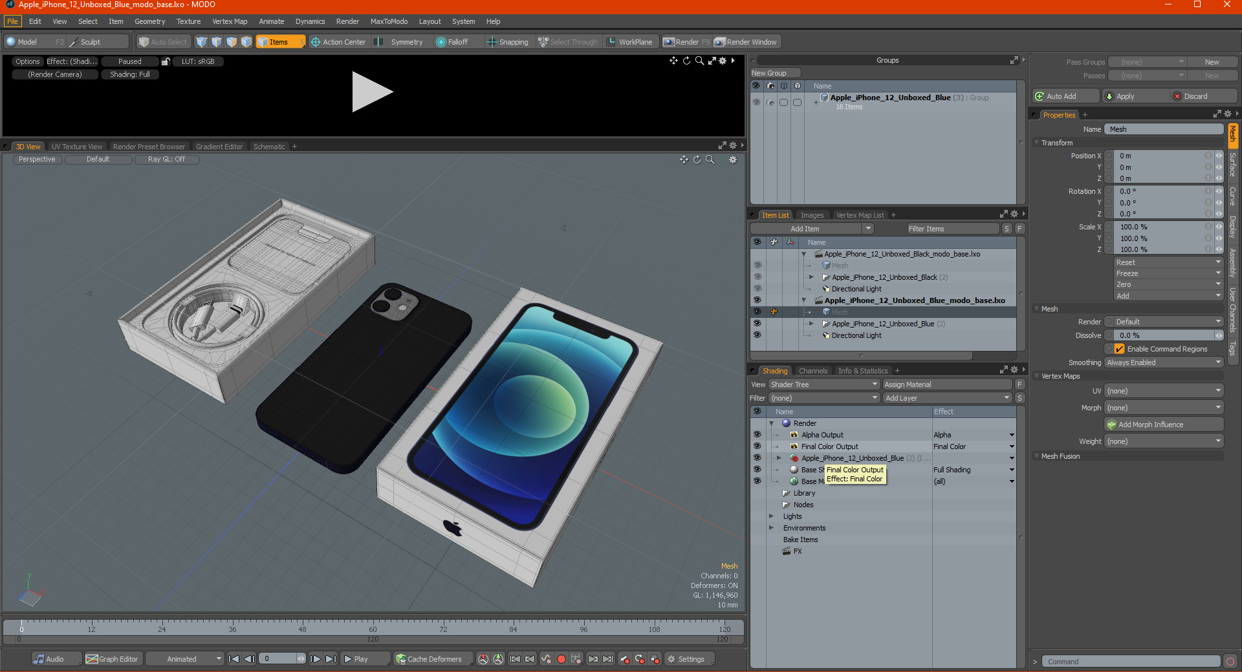Viewport: 1242px width, 672px height.
Task: Hide the Base Shader layer
Action: [757, 470]
